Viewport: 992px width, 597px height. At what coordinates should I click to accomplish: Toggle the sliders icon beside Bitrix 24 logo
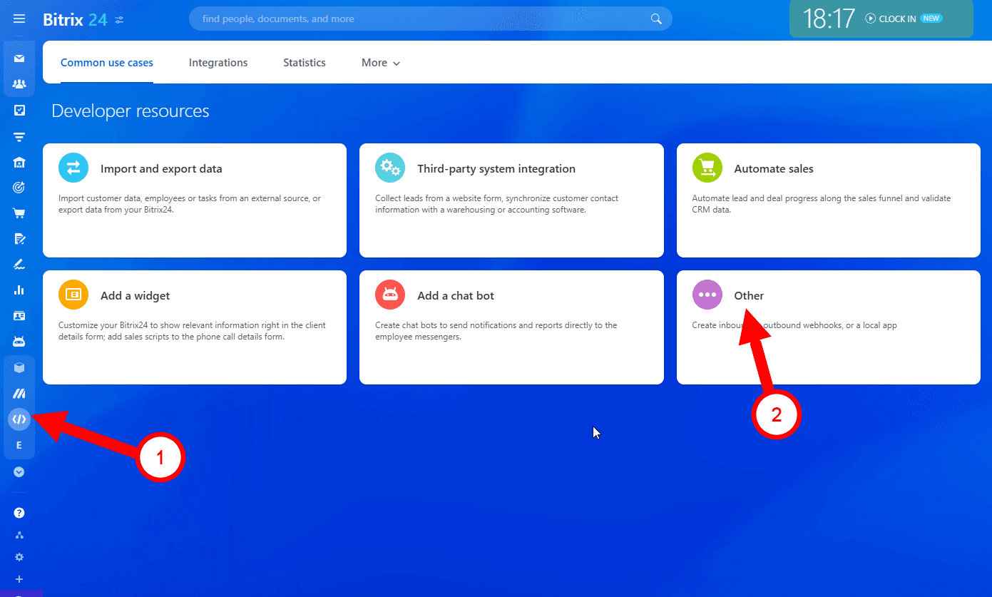point(119,20)
